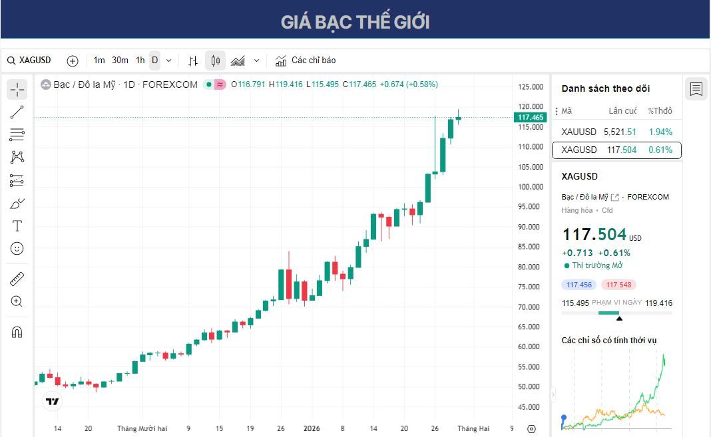Click the Danh sách theo dõi header
This screenshot has width=711, height=437.
tap(605, 88)
